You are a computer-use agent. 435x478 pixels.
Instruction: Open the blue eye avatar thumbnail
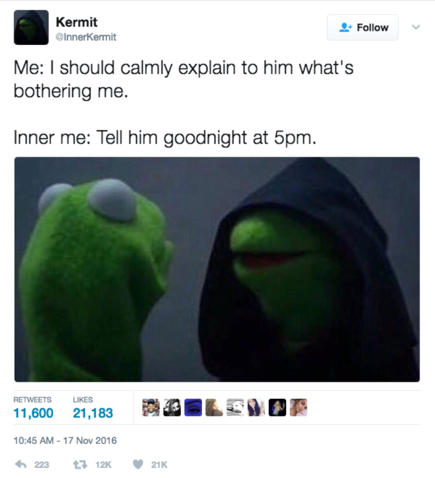click(x=193, y=407)
